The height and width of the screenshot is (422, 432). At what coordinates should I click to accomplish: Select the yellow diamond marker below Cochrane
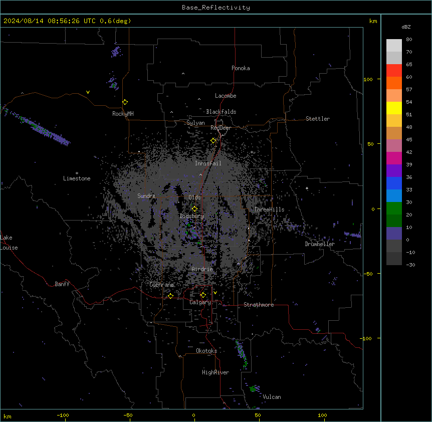[x=170, y=296]
